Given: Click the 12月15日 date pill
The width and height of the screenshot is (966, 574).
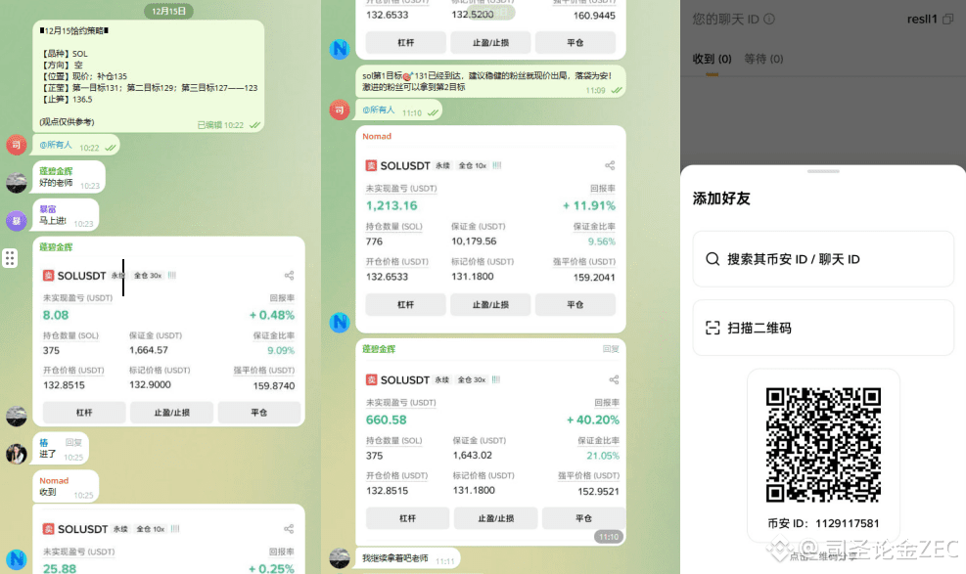Looking at the screenshot, I should tap(168, 11).
